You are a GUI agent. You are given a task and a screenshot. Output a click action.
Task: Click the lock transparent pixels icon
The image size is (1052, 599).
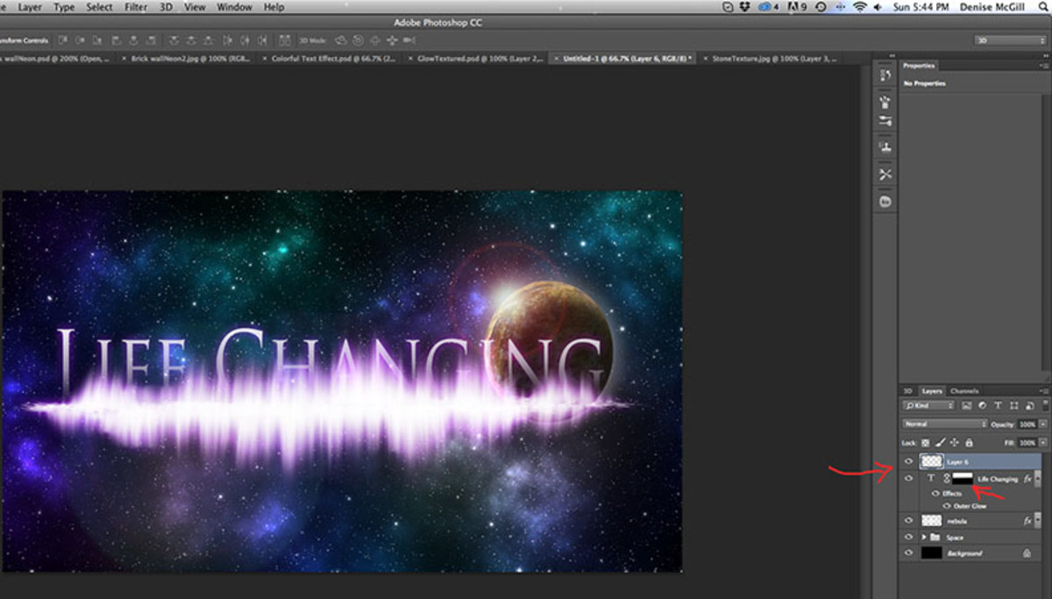pos(926,442)
